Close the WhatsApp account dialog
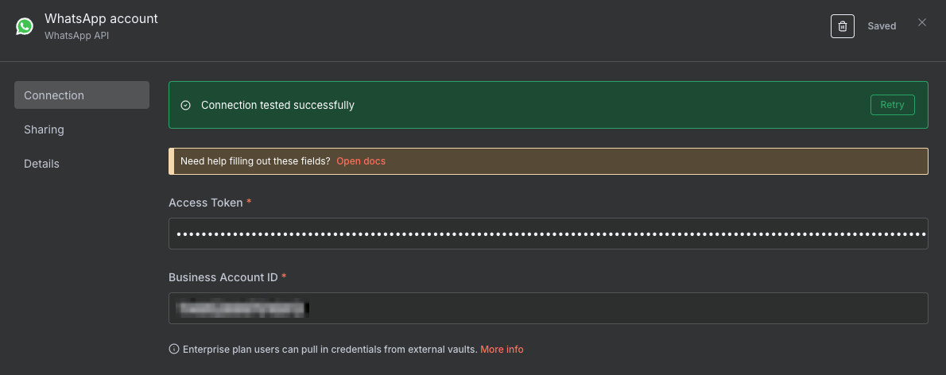Screen dimensions: 946x375 [x=922, y=22]
